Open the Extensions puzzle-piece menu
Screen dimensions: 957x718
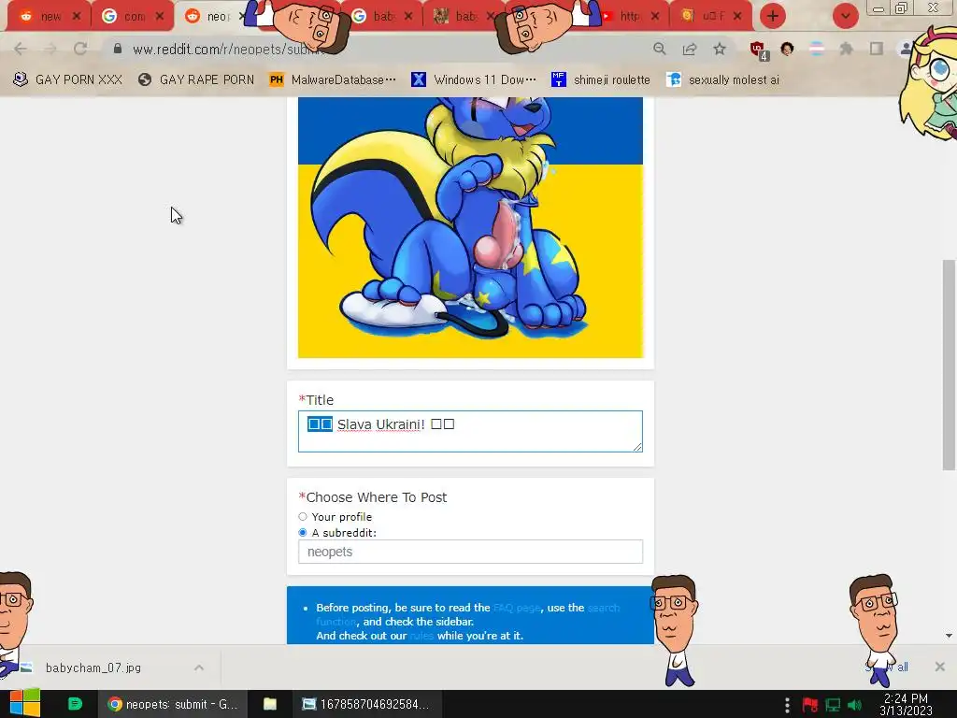tap(846, 49)
